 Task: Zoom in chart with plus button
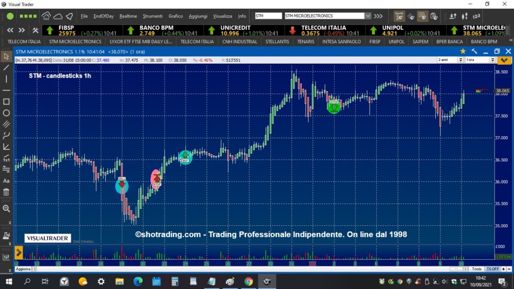coord(504,269)
